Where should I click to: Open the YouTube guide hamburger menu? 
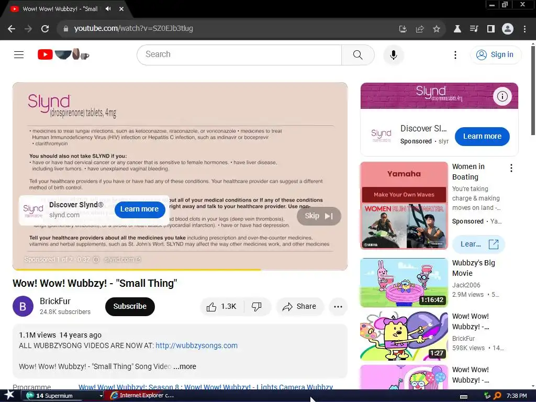19,54
